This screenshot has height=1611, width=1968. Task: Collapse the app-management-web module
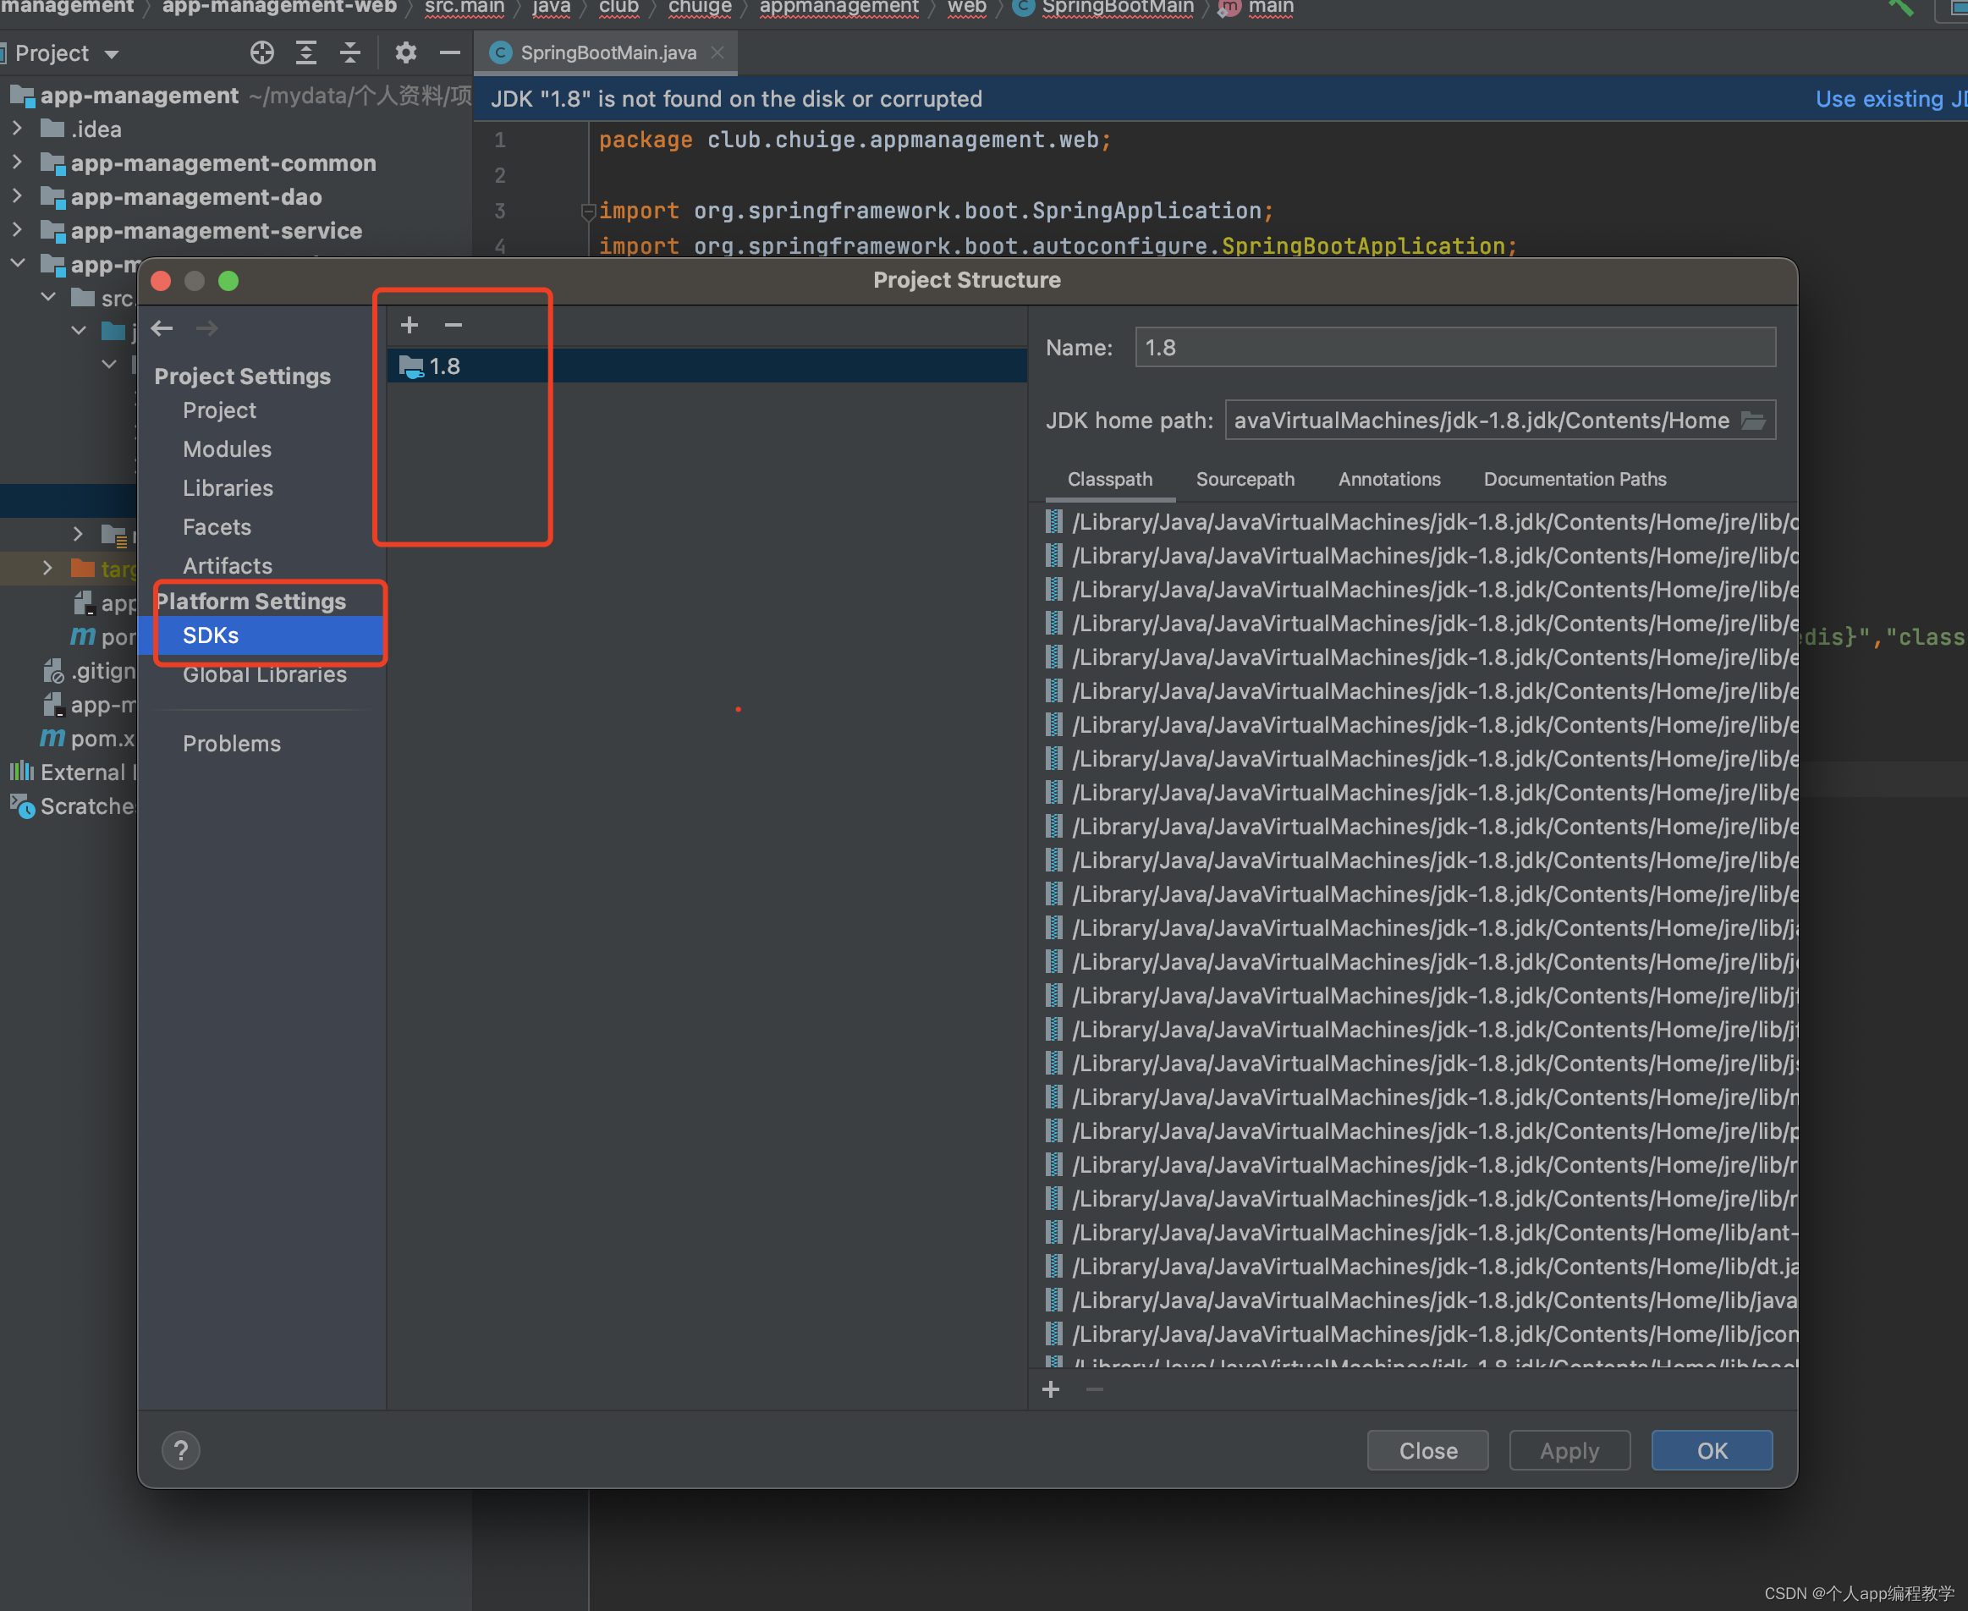[x=17, y=263]
